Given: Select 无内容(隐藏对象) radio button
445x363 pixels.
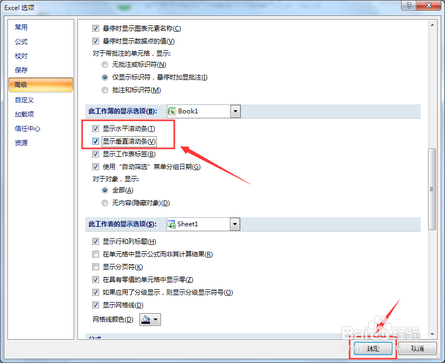Looking at the screenshot, I should click(x=105, y=202).
